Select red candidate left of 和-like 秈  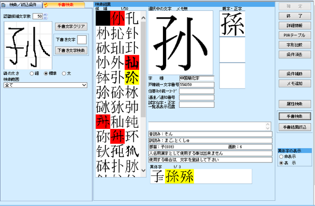[103, 122]
